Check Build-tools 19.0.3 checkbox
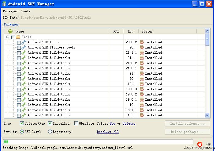 coord(19,89)
